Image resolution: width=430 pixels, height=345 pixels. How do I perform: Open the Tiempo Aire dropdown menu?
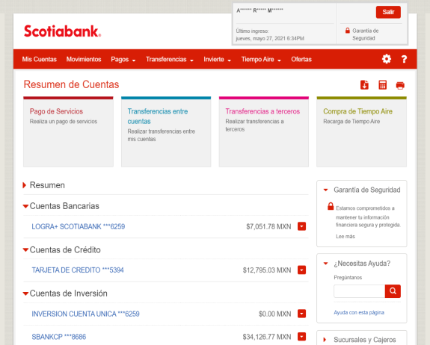click(x=261, y=59)
